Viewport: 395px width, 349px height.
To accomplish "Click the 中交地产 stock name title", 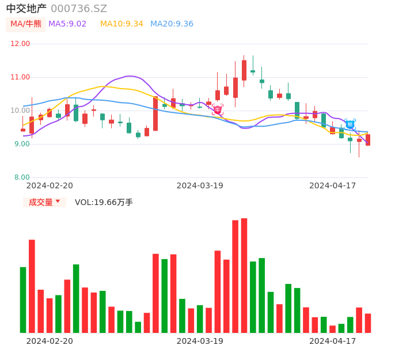I will (26, 9).
